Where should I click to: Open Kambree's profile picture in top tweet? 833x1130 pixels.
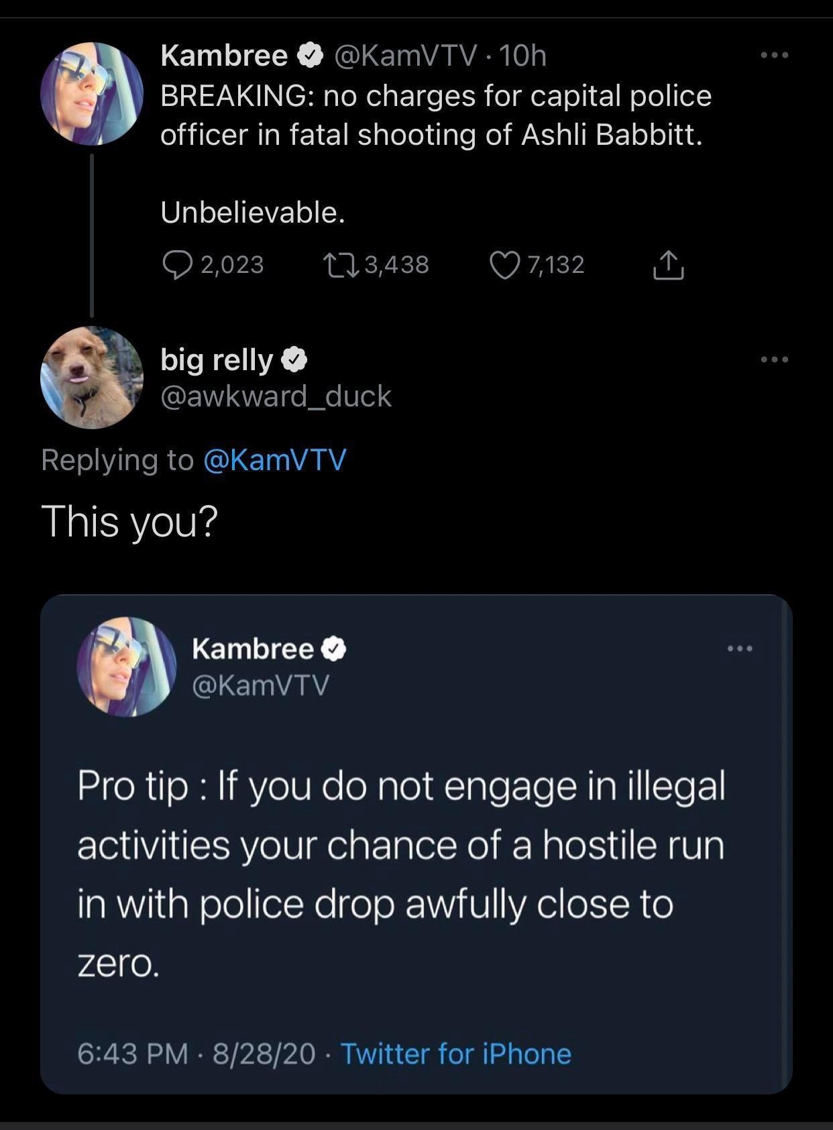pos(92,94)
